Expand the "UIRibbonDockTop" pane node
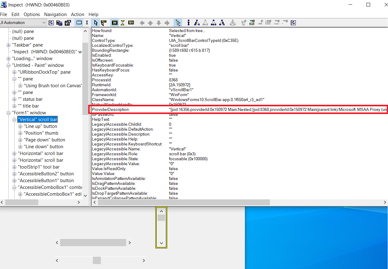Viewport: 388px width, 269px height. click(14, 72)
